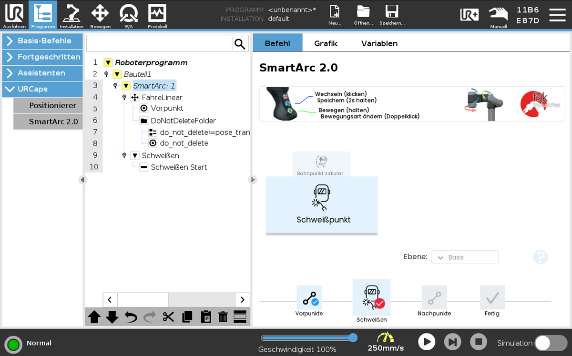Add a Schweißpunkt

[322, 205]
